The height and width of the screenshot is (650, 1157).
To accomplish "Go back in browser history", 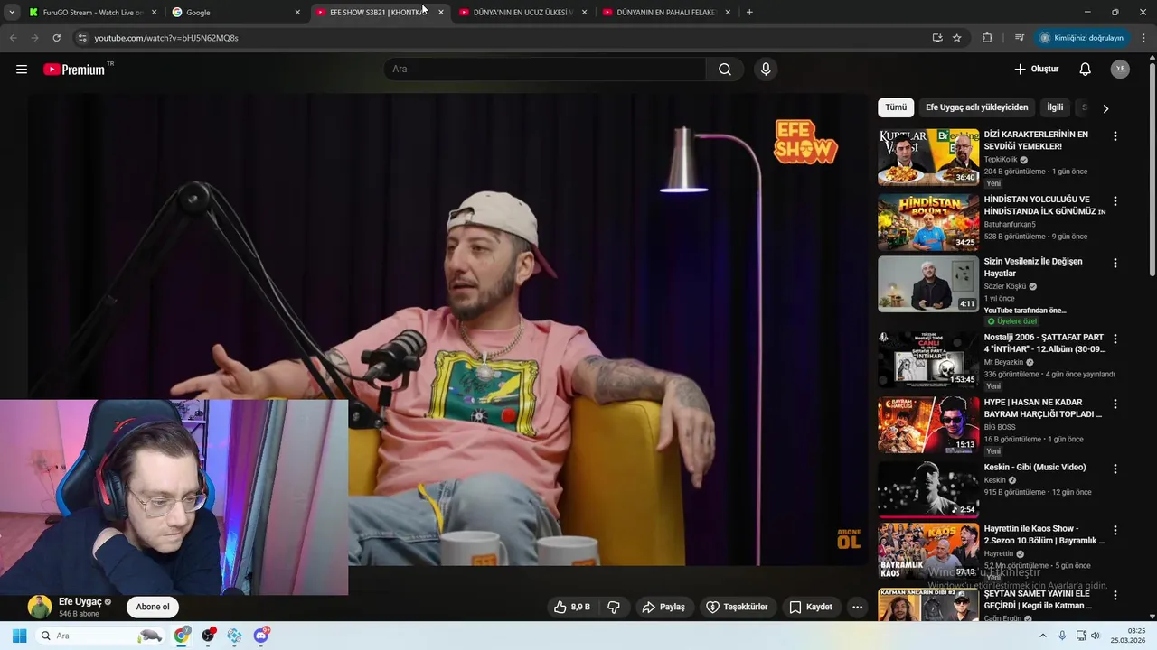I will [13, 38].
